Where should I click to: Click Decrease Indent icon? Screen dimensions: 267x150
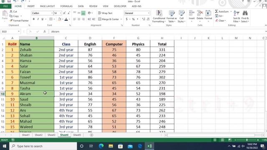(89, 19)
